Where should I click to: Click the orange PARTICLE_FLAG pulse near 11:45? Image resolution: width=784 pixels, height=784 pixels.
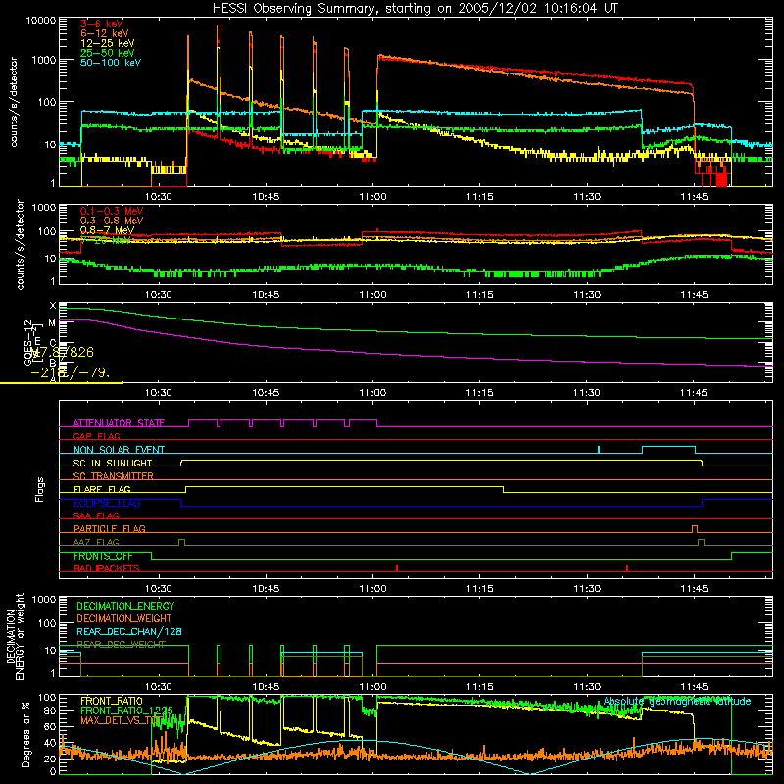(695, 529)
